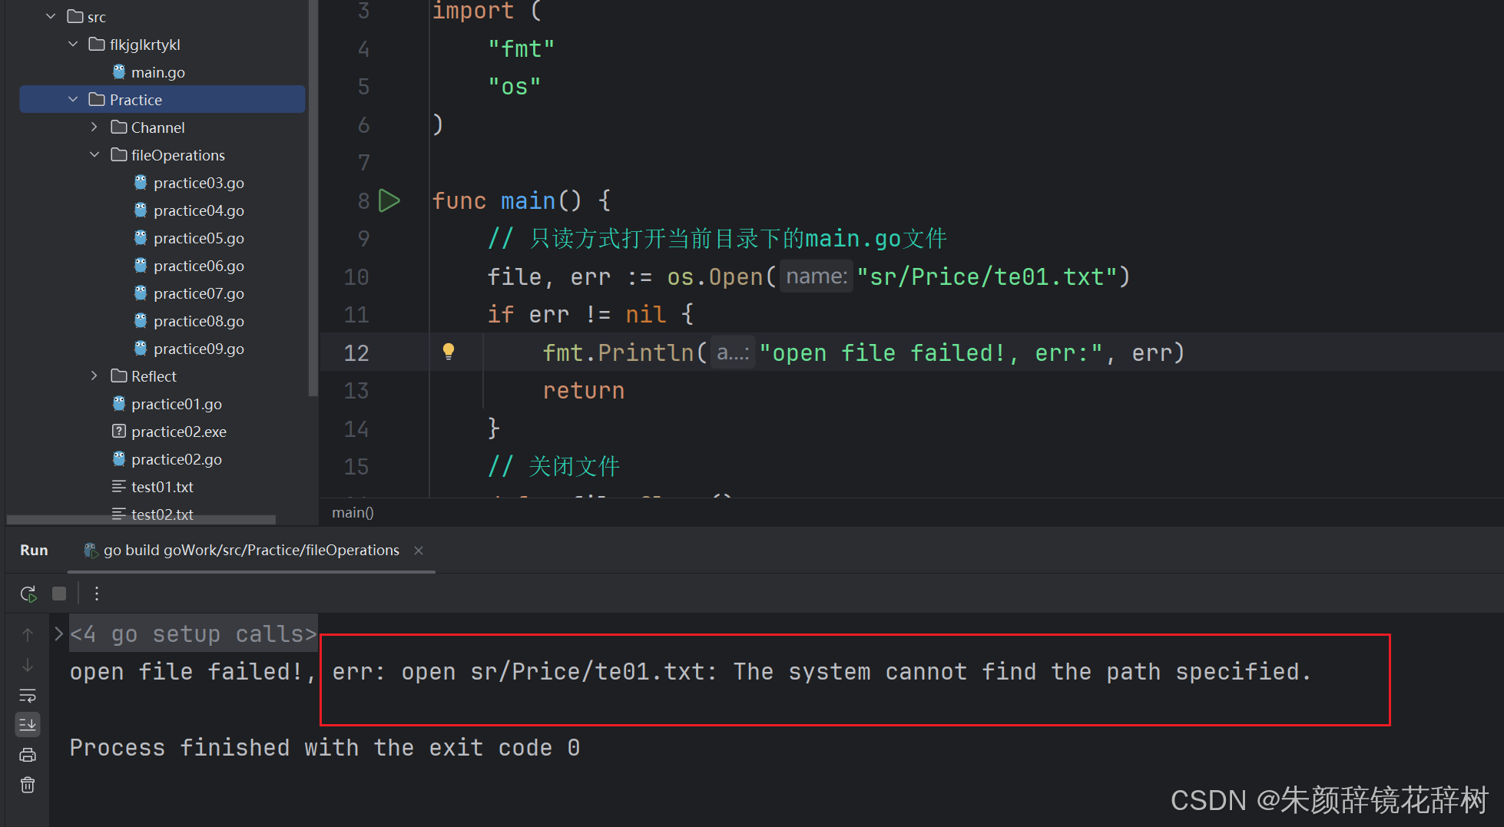Click the up arrow in the run console
Viewport: 1504px width, 827px height.
click(28, 635)
